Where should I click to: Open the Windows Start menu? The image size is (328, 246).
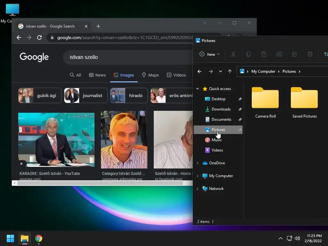point(10,238)
